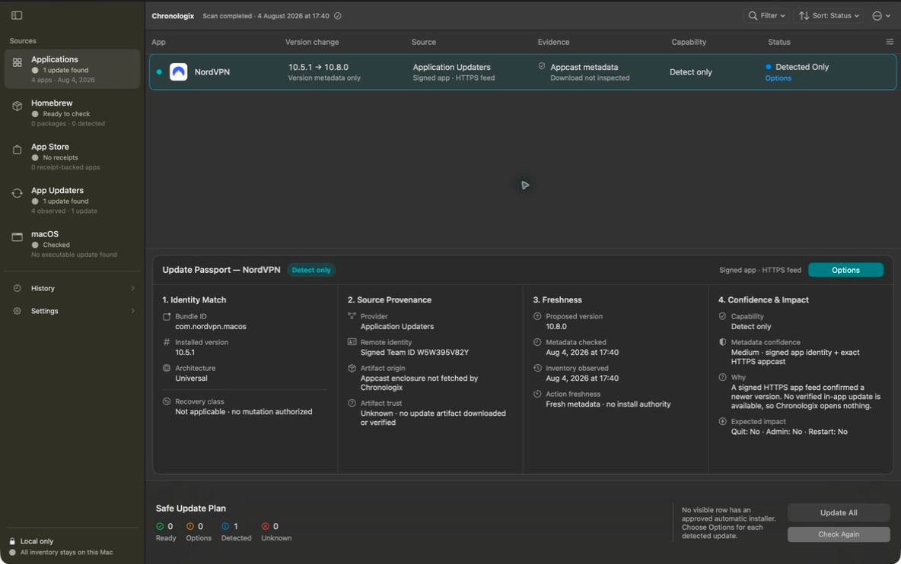The image size is (901, 564).
Task: Click Options link in NordVPN row
Action: [778, 78]
